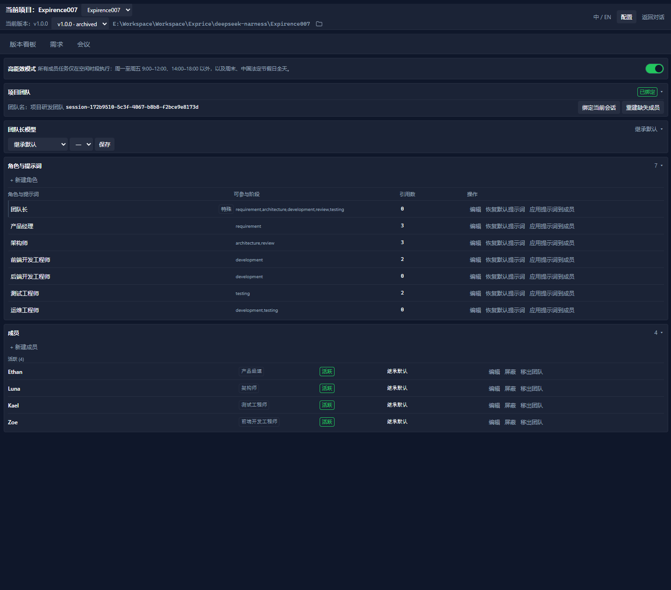Click the 特殊 tag on 团队长 row
The image size is (671, 590).
226,209
